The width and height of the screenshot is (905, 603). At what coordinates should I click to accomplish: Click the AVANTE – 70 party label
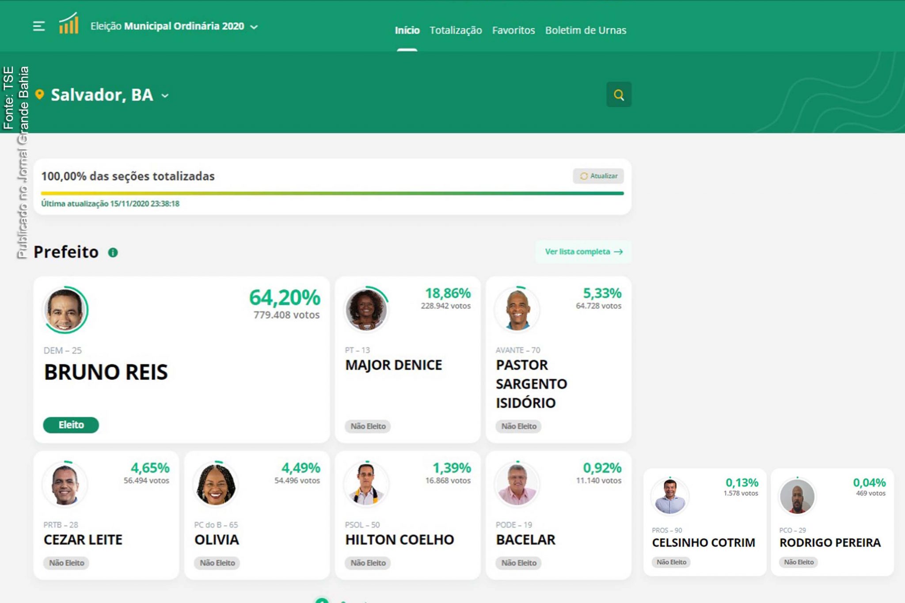coord(517,350)
